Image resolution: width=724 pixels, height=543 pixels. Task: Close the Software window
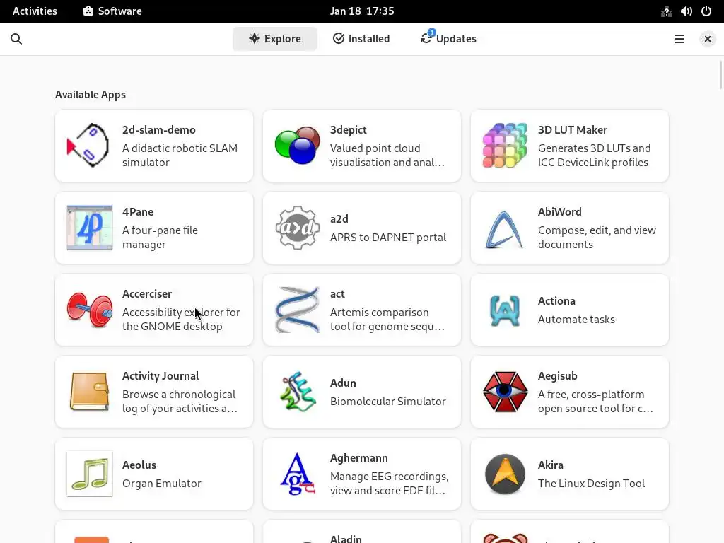[x=707, y=39]
